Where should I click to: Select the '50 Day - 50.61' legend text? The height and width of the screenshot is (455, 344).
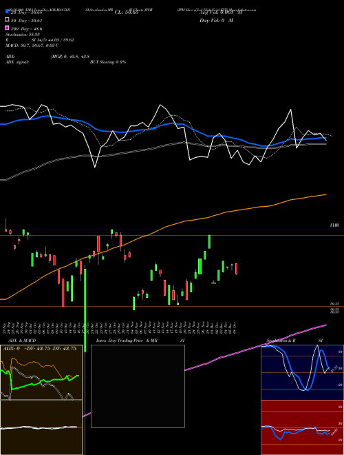(x=27, y=21)
